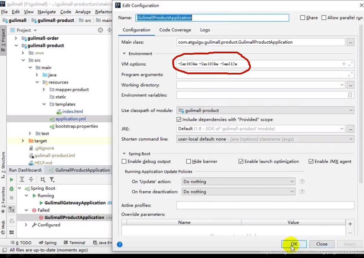364x258 pixels.
Task: Click the OK button
Action: coord(294,244)
